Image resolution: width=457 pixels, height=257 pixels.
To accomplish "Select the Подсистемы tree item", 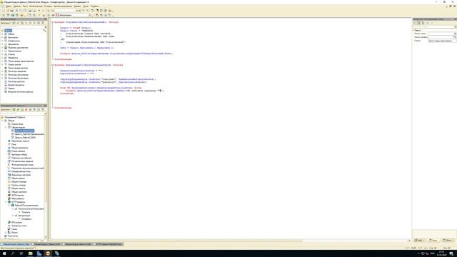I will (17, 124).
